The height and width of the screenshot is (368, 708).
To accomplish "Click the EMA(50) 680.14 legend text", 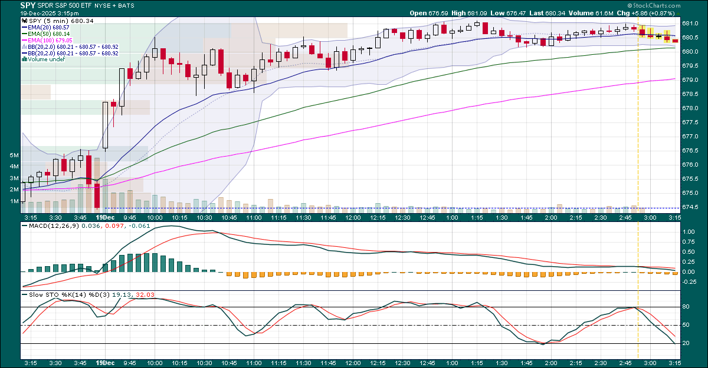I will (x=49, y=34).
